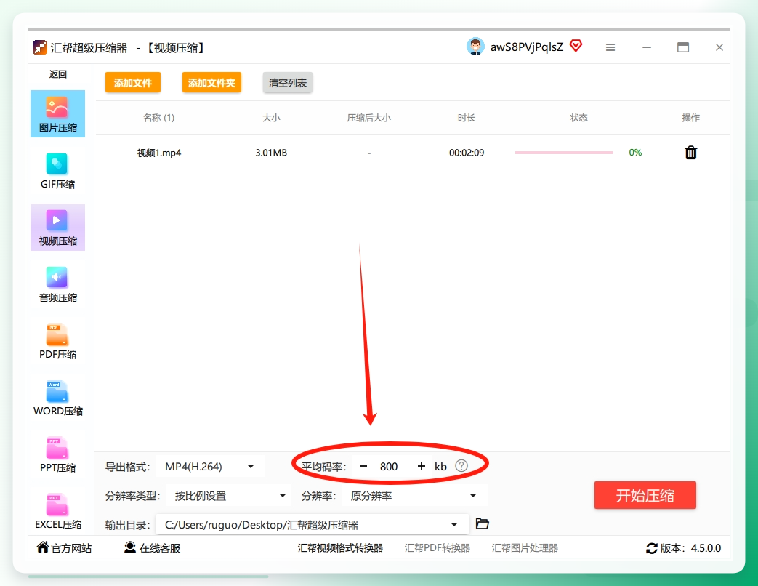Maximize the 汇帮超级压缩器 window
Image resolution: width=758 pixels, height=586 pixels.
683,47
